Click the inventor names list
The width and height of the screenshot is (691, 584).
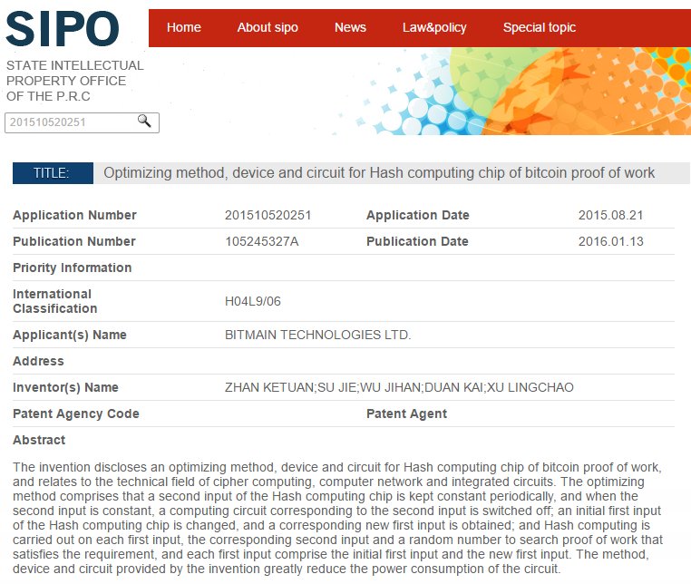pos(399,387)
